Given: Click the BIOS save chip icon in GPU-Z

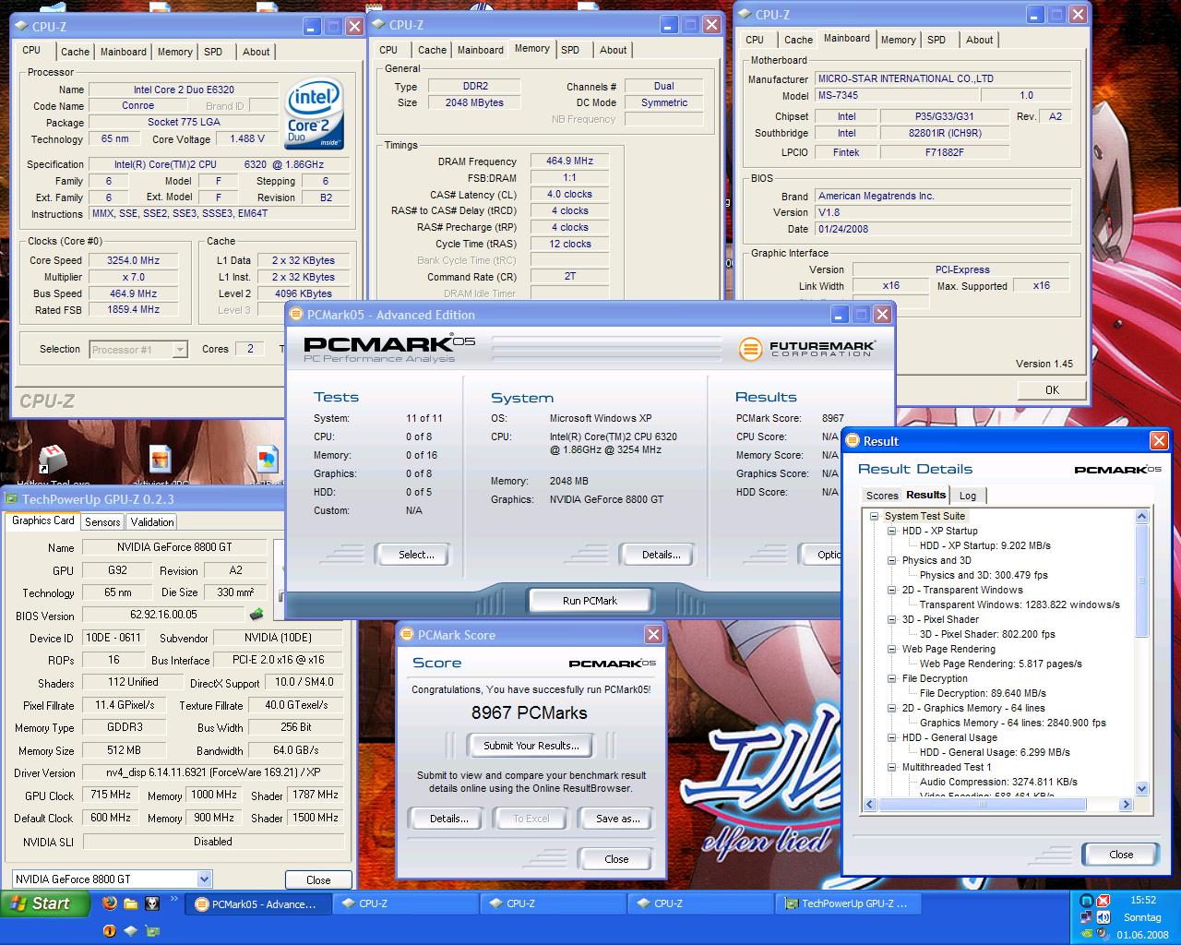Looking at the screenshot, I should 256,615.
